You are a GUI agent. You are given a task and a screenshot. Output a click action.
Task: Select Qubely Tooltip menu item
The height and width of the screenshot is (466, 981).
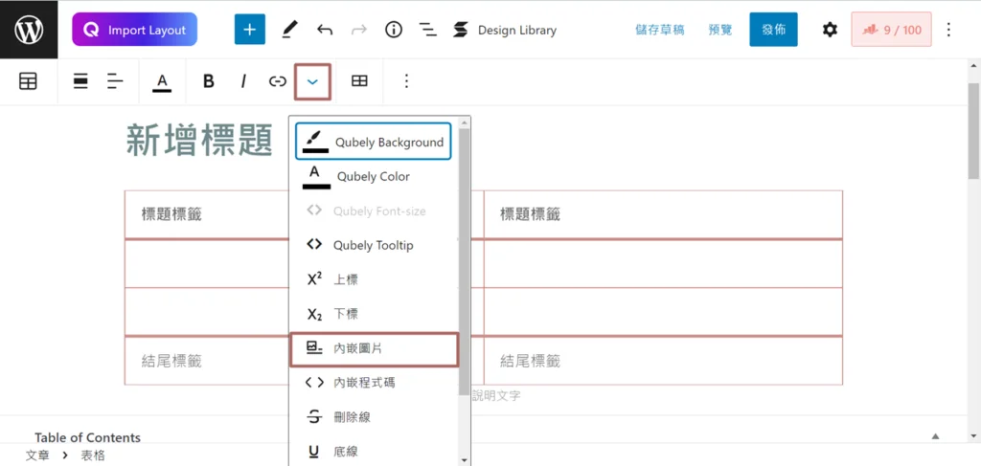pos(374,245)
